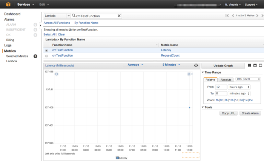The width and height of the screenshot is (264, 162).
Task: Open Metrics in sidebar
Action: pyautogui.click(x=10, y=51)
